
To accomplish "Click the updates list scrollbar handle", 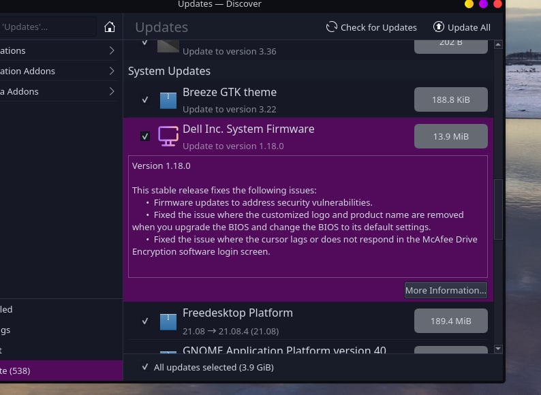I will tap(498, 209).
